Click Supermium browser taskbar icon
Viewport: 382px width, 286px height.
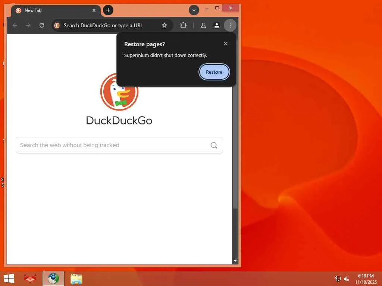coord(53,279)
